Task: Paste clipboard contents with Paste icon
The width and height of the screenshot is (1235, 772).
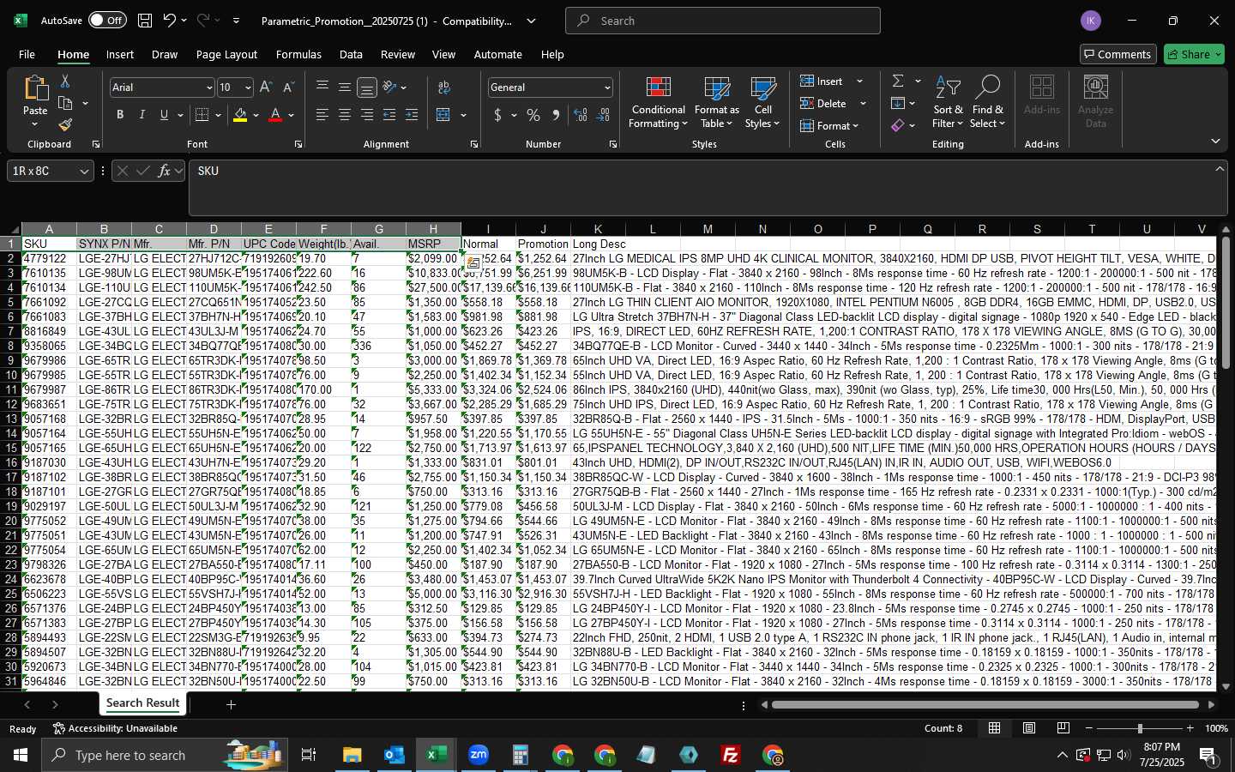Action: [35, 88]
